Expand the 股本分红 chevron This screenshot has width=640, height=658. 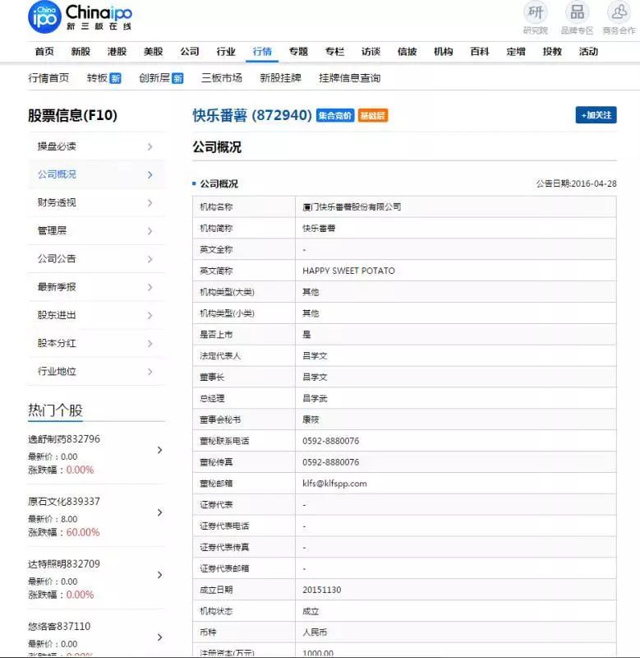(150, 343)
